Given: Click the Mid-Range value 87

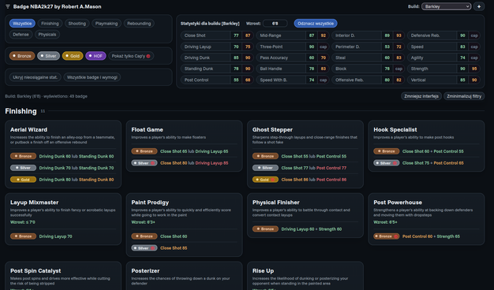Looking at the screenshot, I should coord(312,35).
